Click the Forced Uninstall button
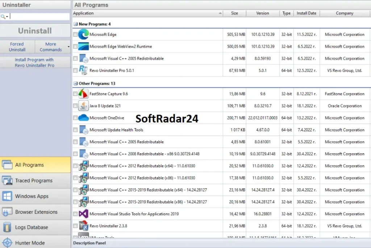371x248 pixels. (17, 46)
